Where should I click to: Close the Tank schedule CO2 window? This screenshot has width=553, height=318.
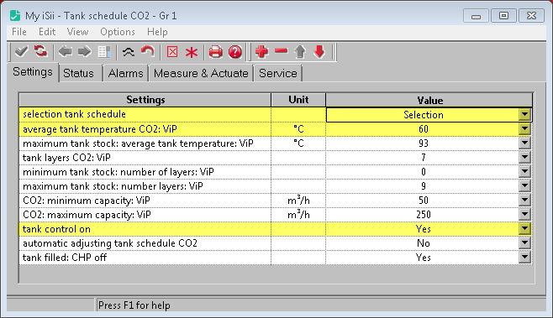point(531,16)
